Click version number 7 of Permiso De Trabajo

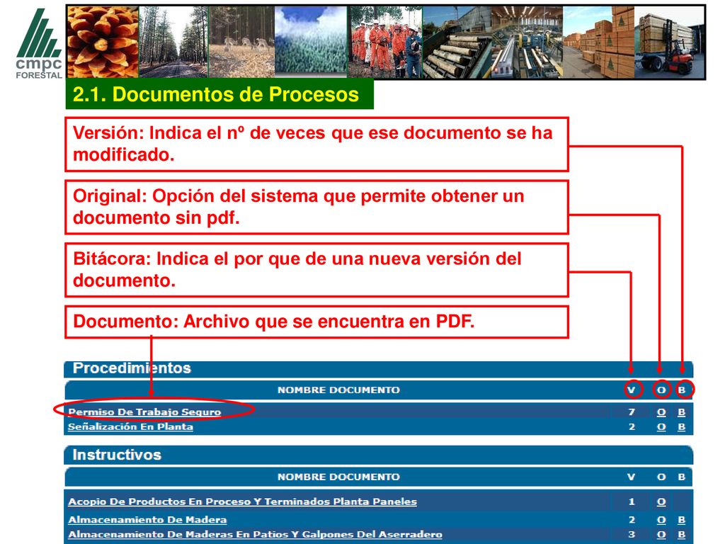click(632, 412)
